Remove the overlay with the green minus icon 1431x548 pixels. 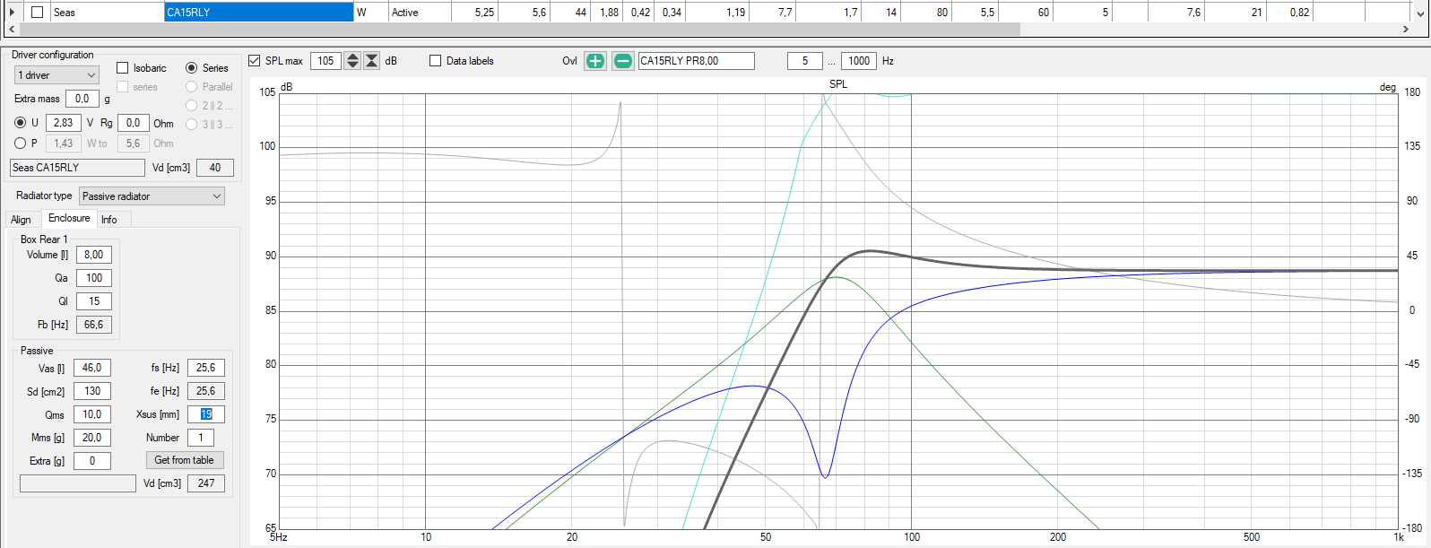[622, 61]
